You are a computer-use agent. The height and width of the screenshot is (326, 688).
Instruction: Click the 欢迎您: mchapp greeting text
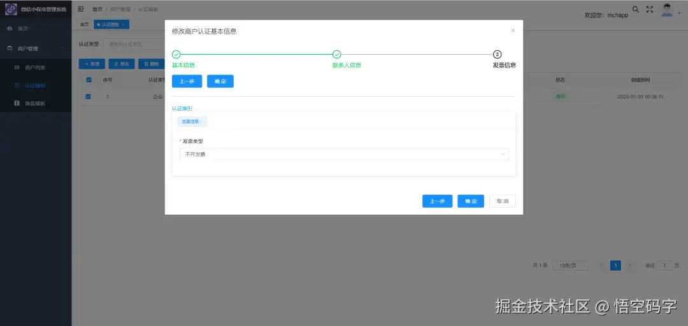606,15
